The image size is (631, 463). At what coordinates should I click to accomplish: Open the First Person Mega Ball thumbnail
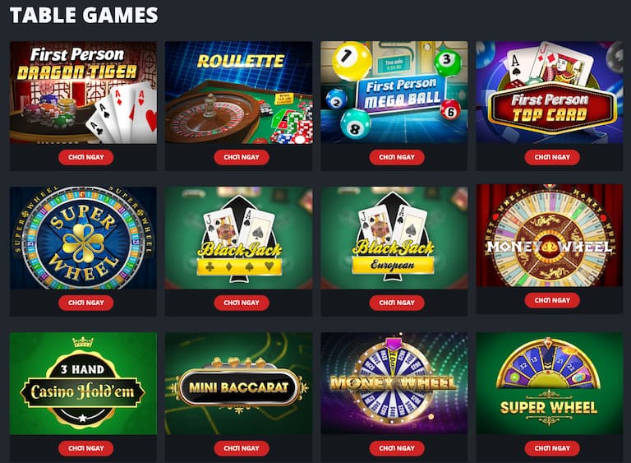(394, 92)
